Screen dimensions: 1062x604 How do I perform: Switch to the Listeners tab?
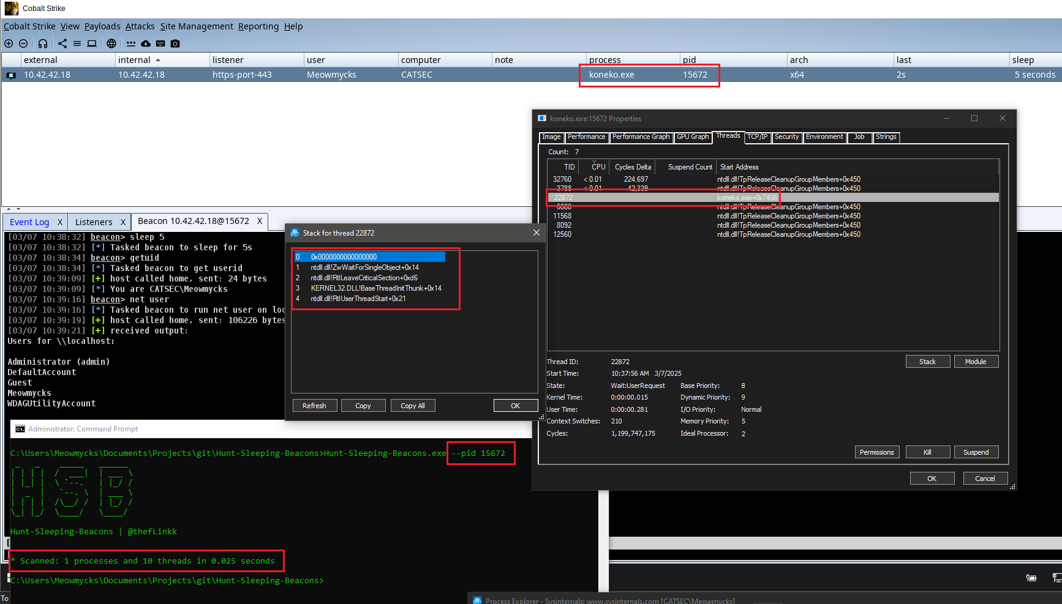[94, 222]
